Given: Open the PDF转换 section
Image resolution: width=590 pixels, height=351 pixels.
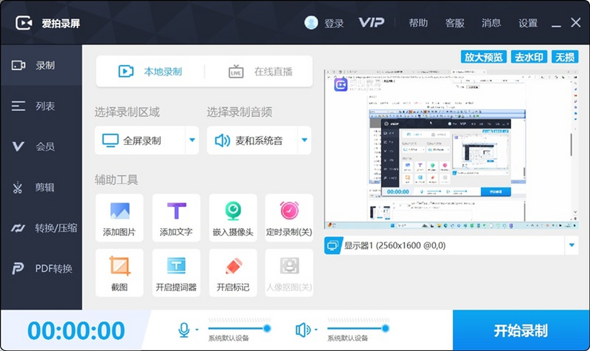Looking at the screenshot, I should pos(41,269).
